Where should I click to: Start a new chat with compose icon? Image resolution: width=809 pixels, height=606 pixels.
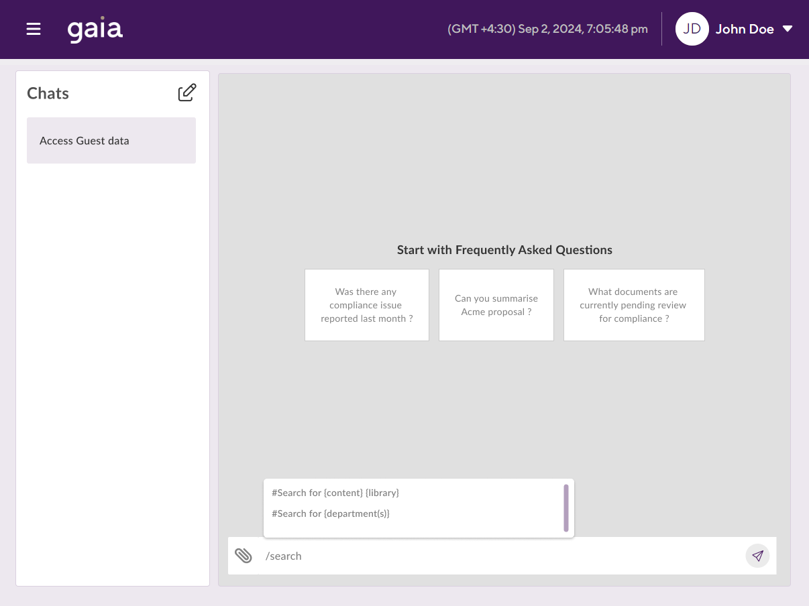pos(187,93)
